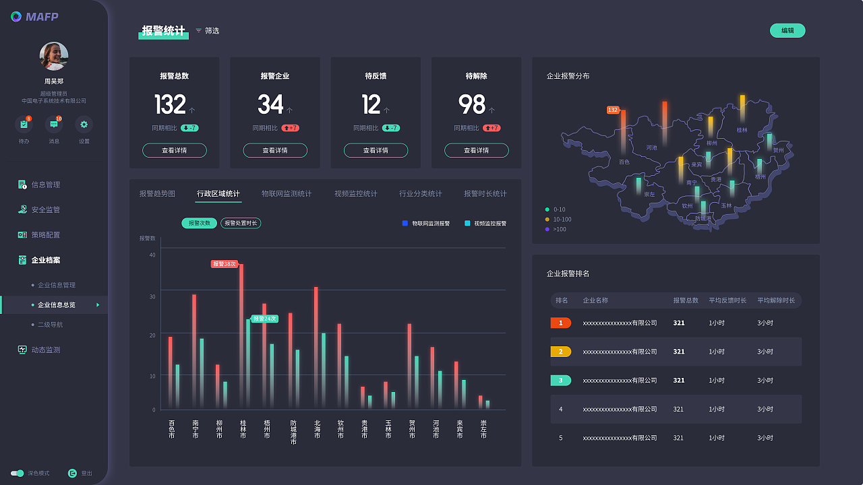Click the 信息管理 sidebar icon
Image resolution: width=863 pixels, height=485 pixels.
pos(22,184)
